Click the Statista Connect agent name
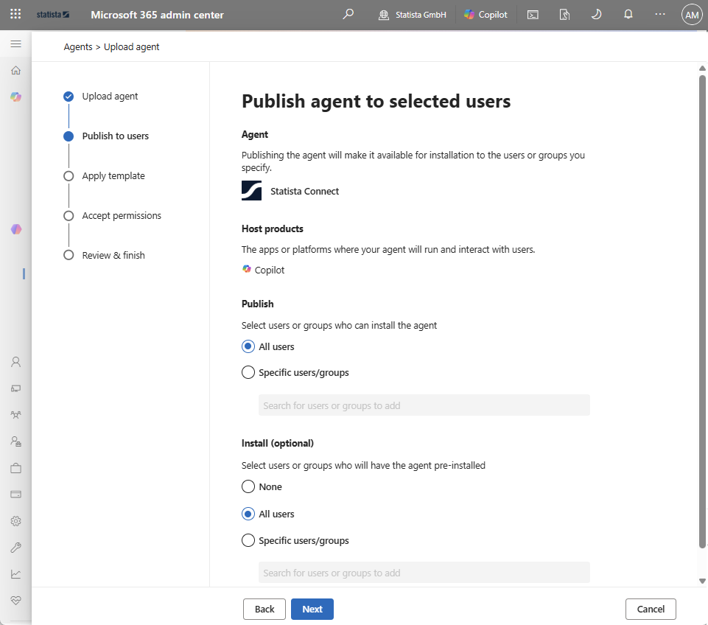This screenshot has height=625, width=708. 305,191
